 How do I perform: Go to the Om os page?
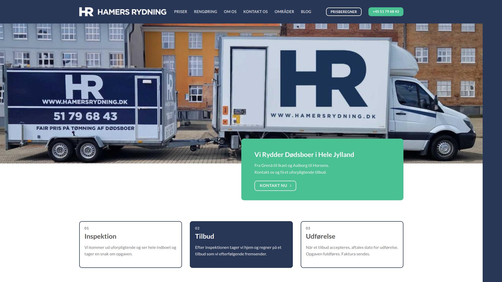[x=230, y=12]
